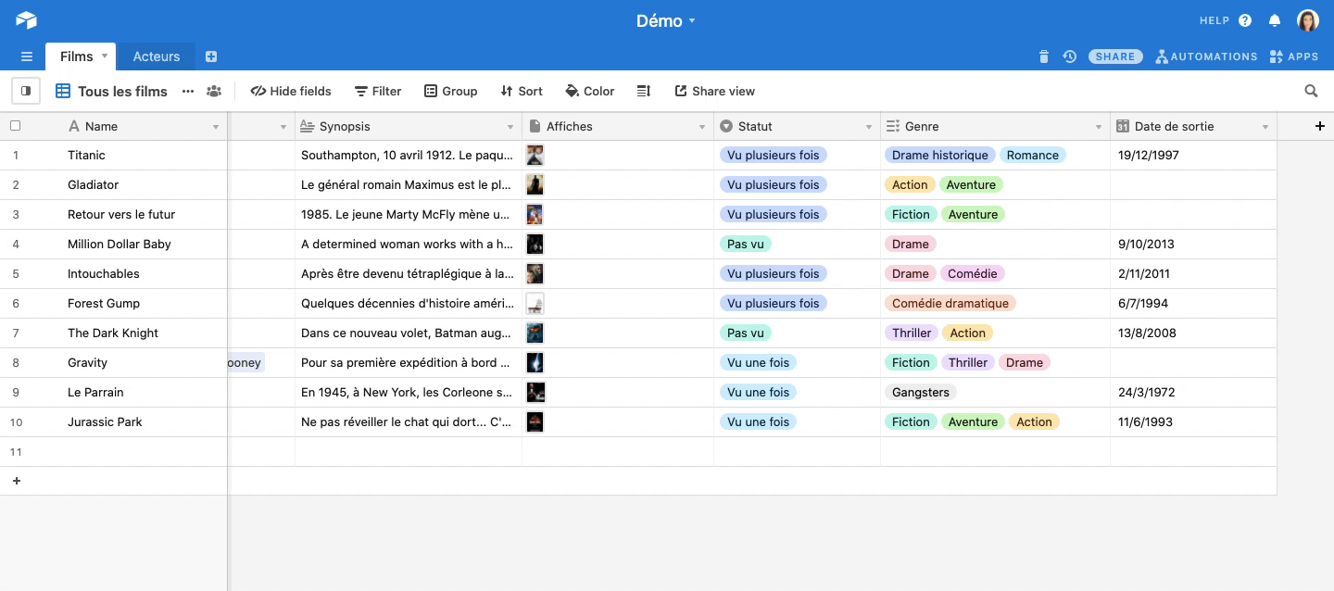Open Titanic poster thumbnail
1334x591 pixels.
pos(535,155)
